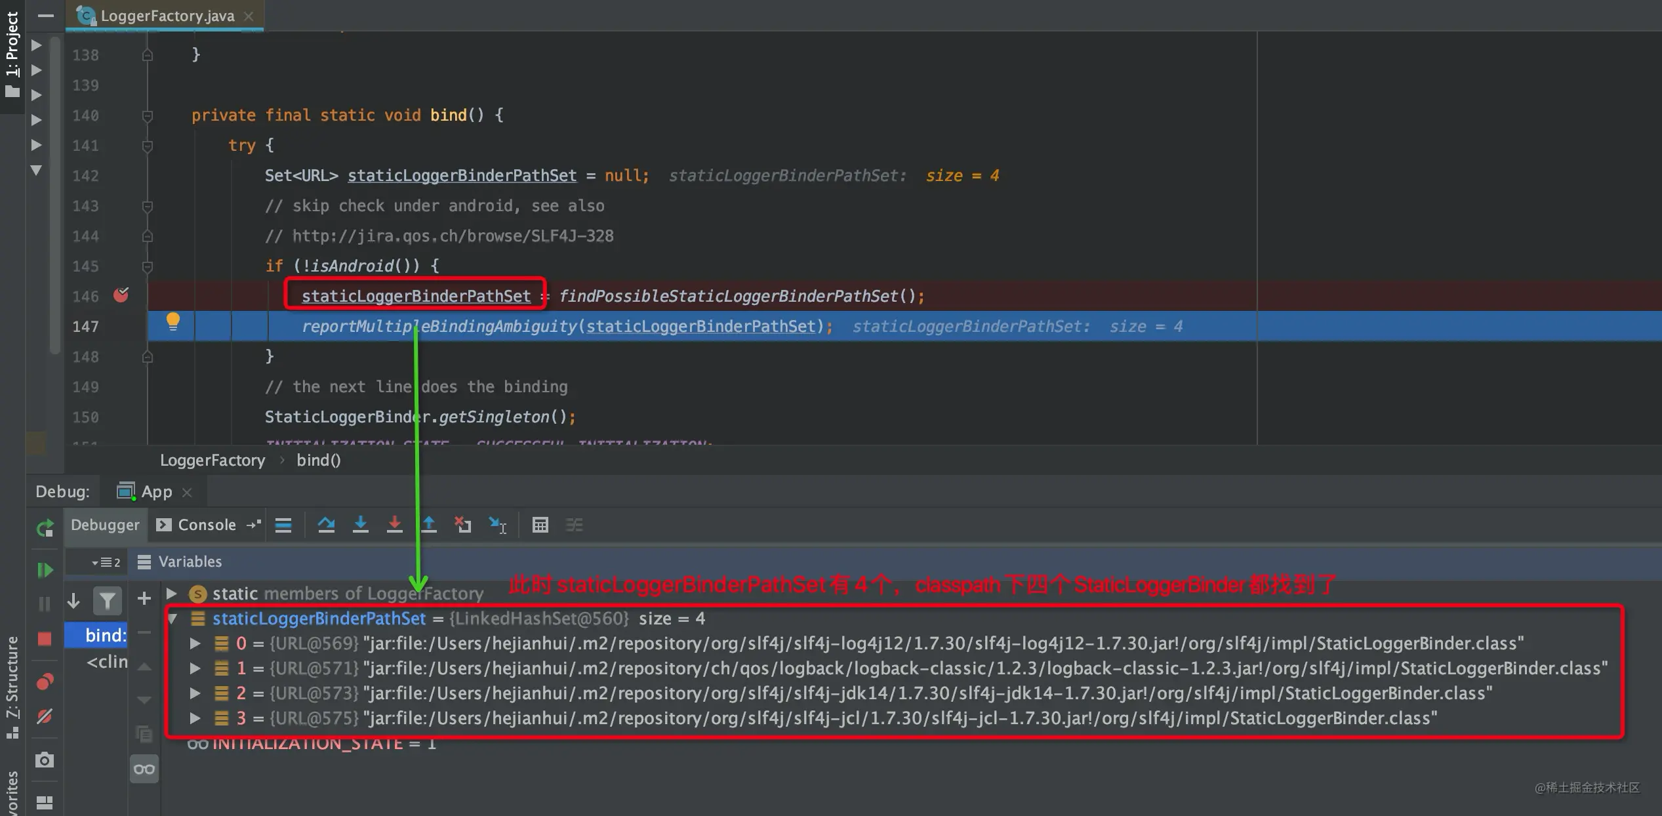This screenshot has height=816, width=1662.
Task: Open View Breakpoints double red circles
Action: click(45, 682)
